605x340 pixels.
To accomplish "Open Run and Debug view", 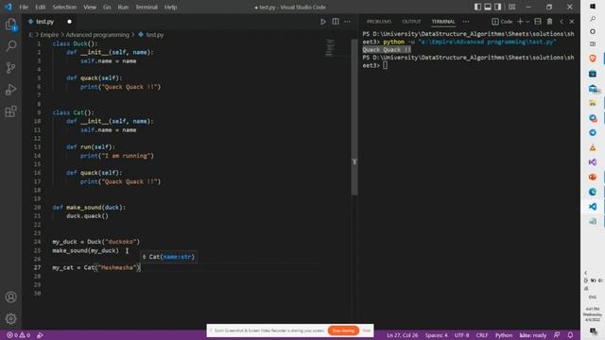I will [10, 90].
